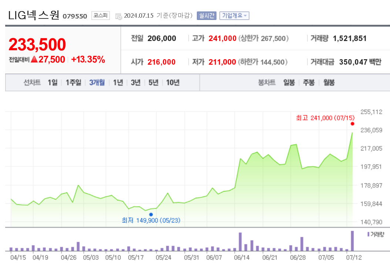Screen dimensions: 390x268
Task: Select the 1주일 line chart tab
Action: click(73, 82)
